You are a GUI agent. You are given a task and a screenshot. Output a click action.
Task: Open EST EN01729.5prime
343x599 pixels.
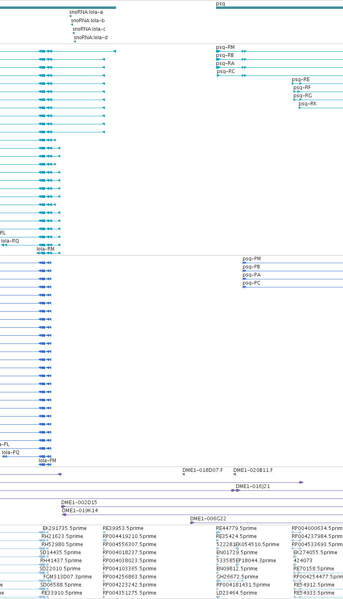(x=237, y=553)
